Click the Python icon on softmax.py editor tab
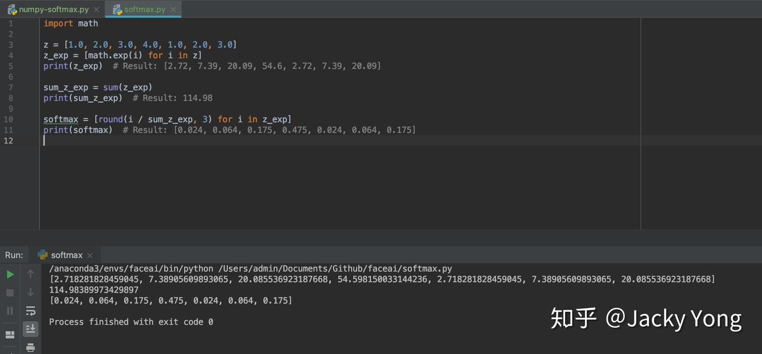762x354 pixels. click(x=117, y=10)
